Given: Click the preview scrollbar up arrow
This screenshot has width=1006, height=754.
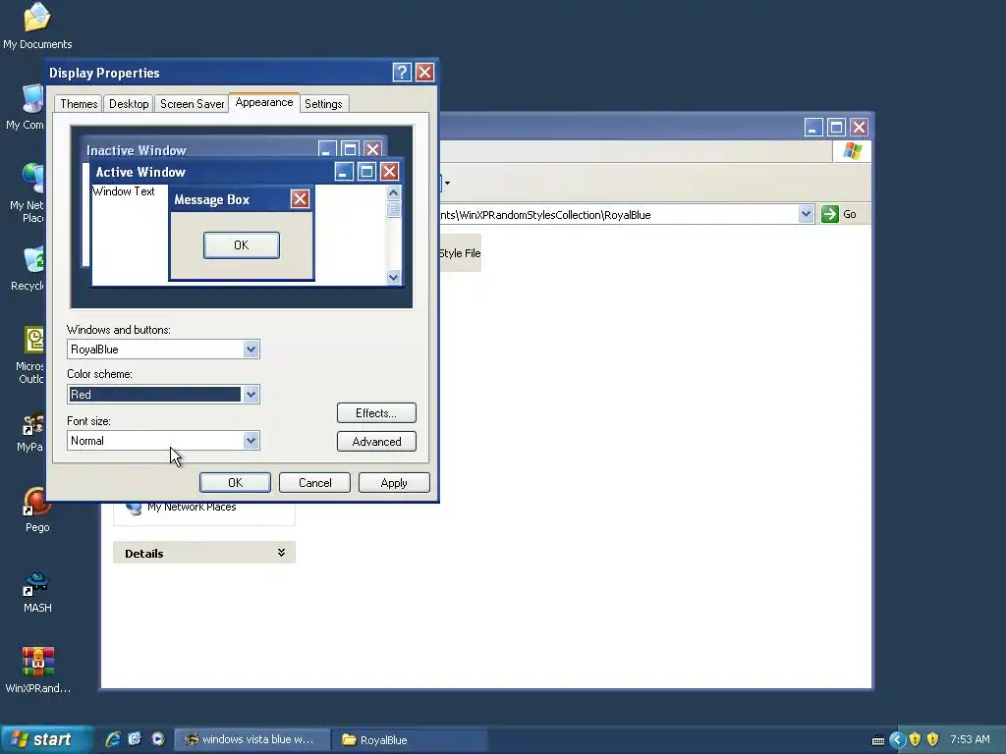Looking at the screenshot, I should (x=393, y=193).
